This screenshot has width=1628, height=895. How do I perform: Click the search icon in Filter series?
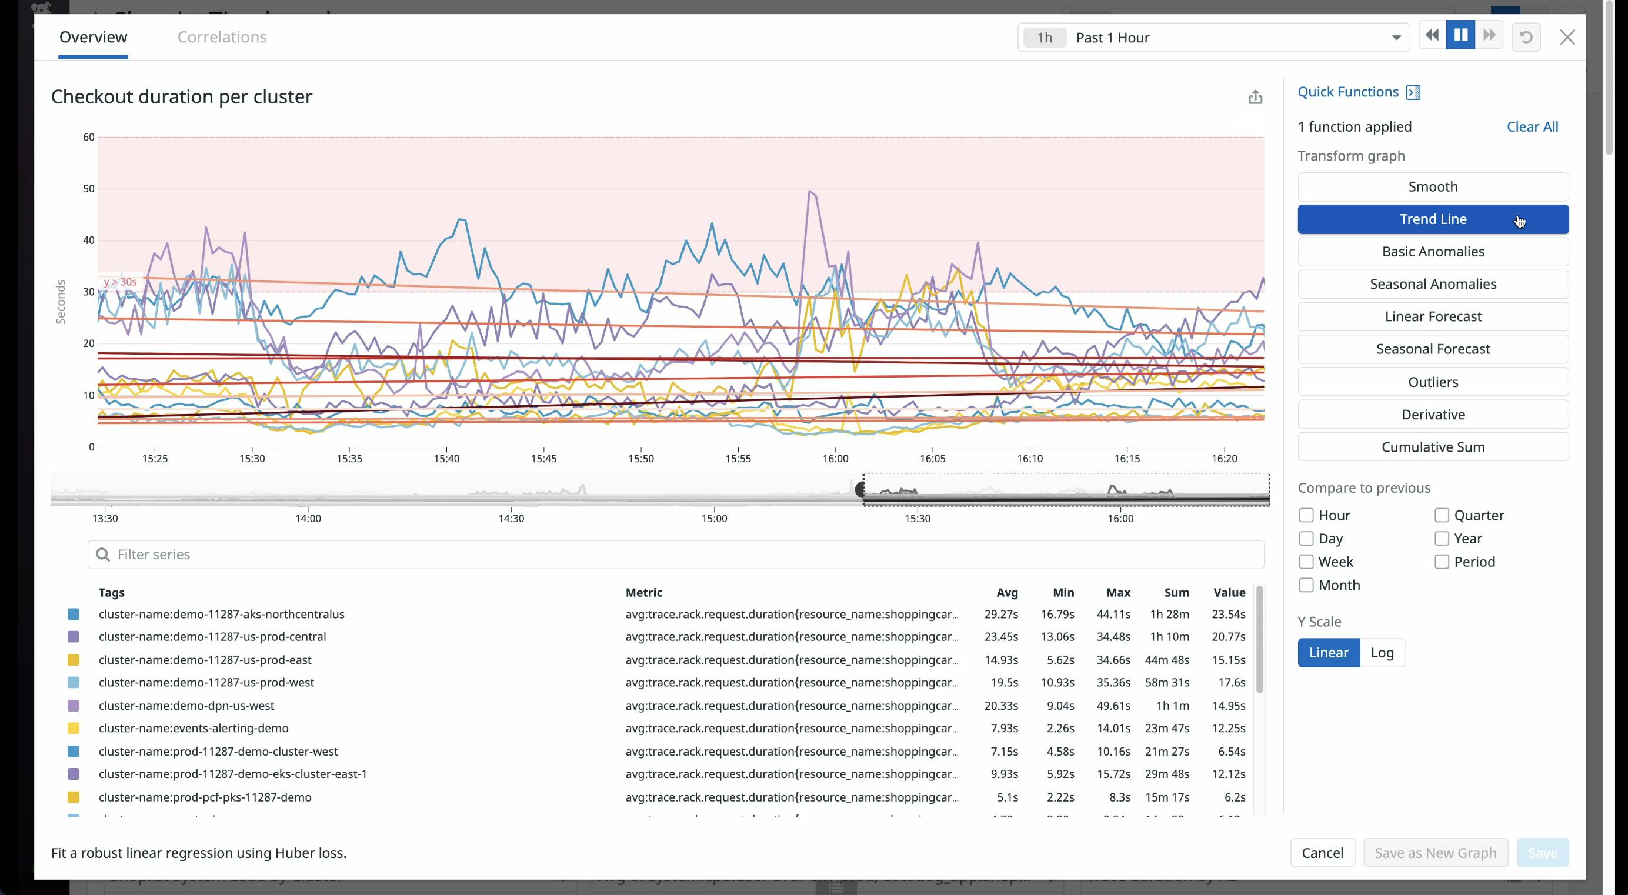(103, 555)
